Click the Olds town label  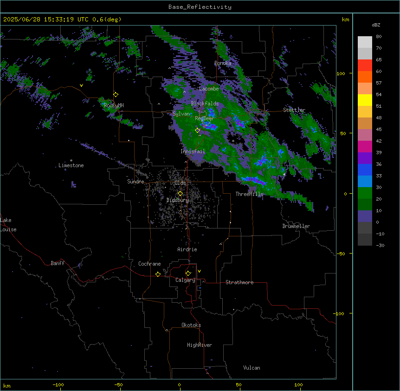(x=180, y=183)
